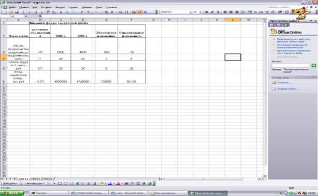The width and height of the screenshot is (318, 196).
Task: Select the Oval shape drawing tool
Action: point(65,184)
